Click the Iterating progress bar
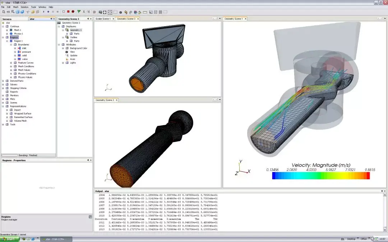Image resolution: width=388 pixels, height=242 pixels. click(x=10, y=155)
